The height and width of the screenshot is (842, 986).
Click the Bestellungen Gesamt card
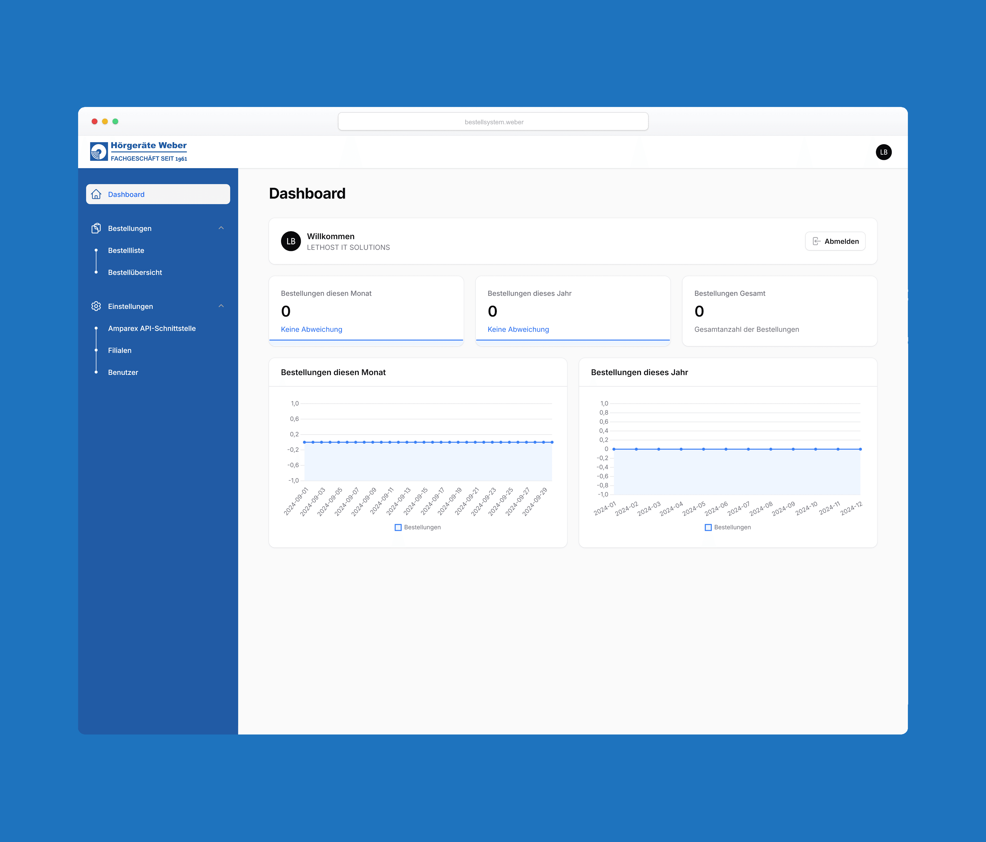[x=779, y=311]
